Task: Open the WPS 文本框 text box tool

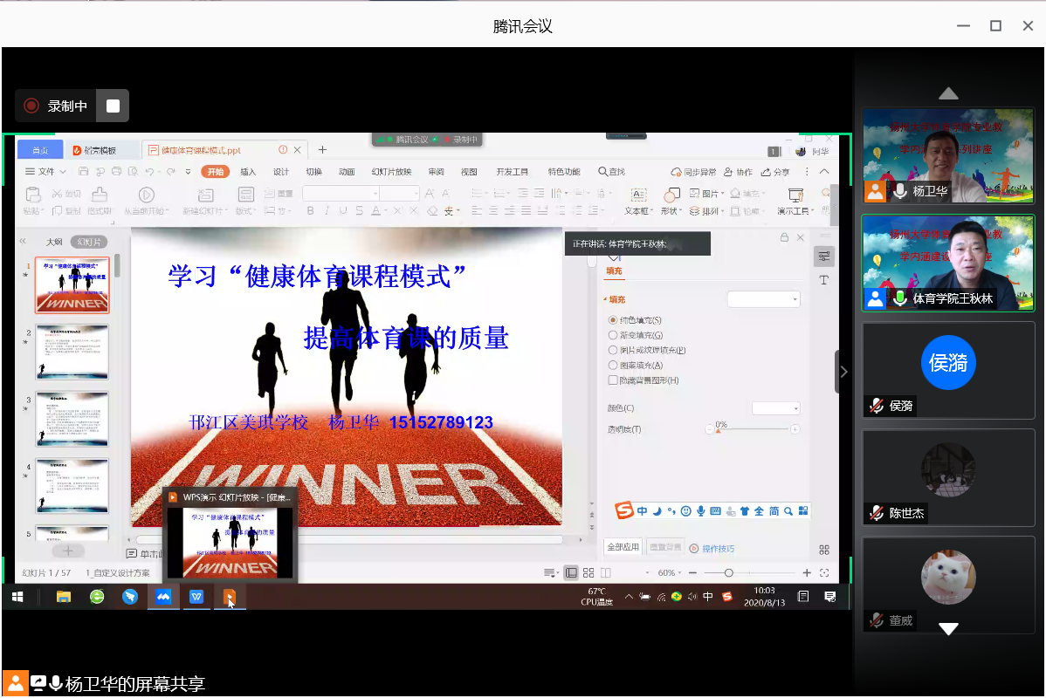Action: pos(638,200)
